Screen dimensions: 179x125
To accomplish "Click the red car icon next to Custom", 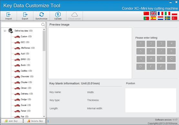I will click(x=17, y=37).
